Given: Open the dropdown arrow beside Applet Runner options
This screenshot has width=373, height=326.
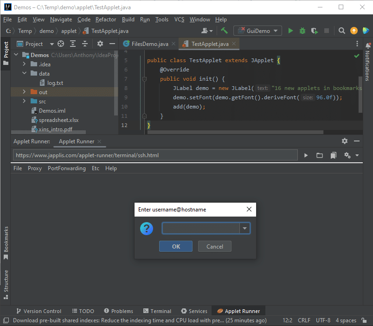Looking at the screenshot, I should [x=357, y=155].
